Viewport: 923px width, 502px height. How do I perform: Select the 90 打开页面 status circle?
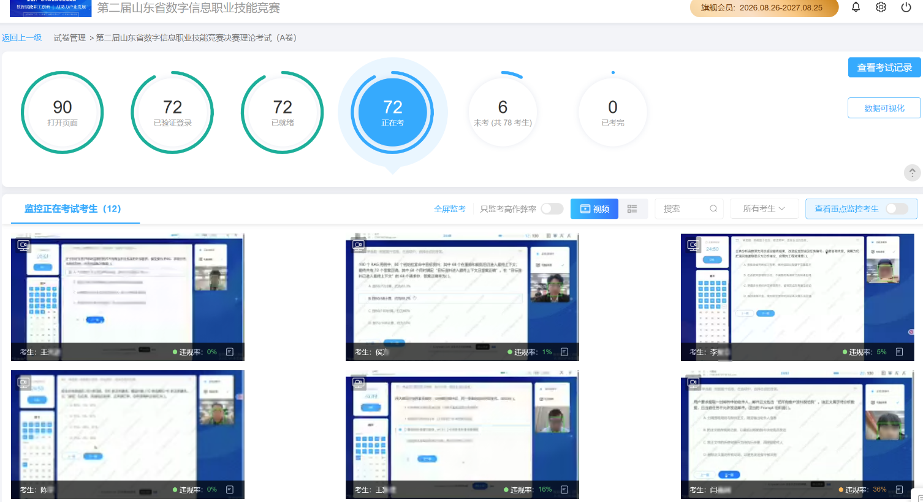(x=63, y=113)
